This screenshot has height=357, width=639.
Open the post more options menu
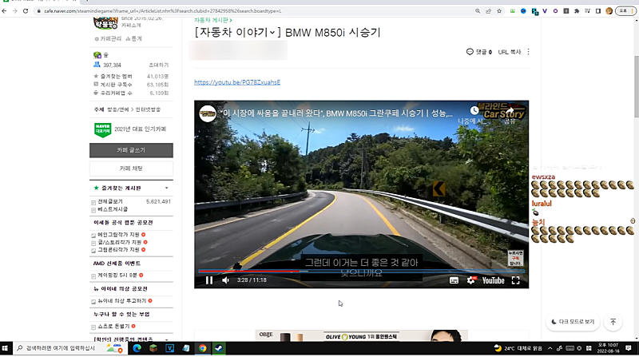[x=529, y=52]
